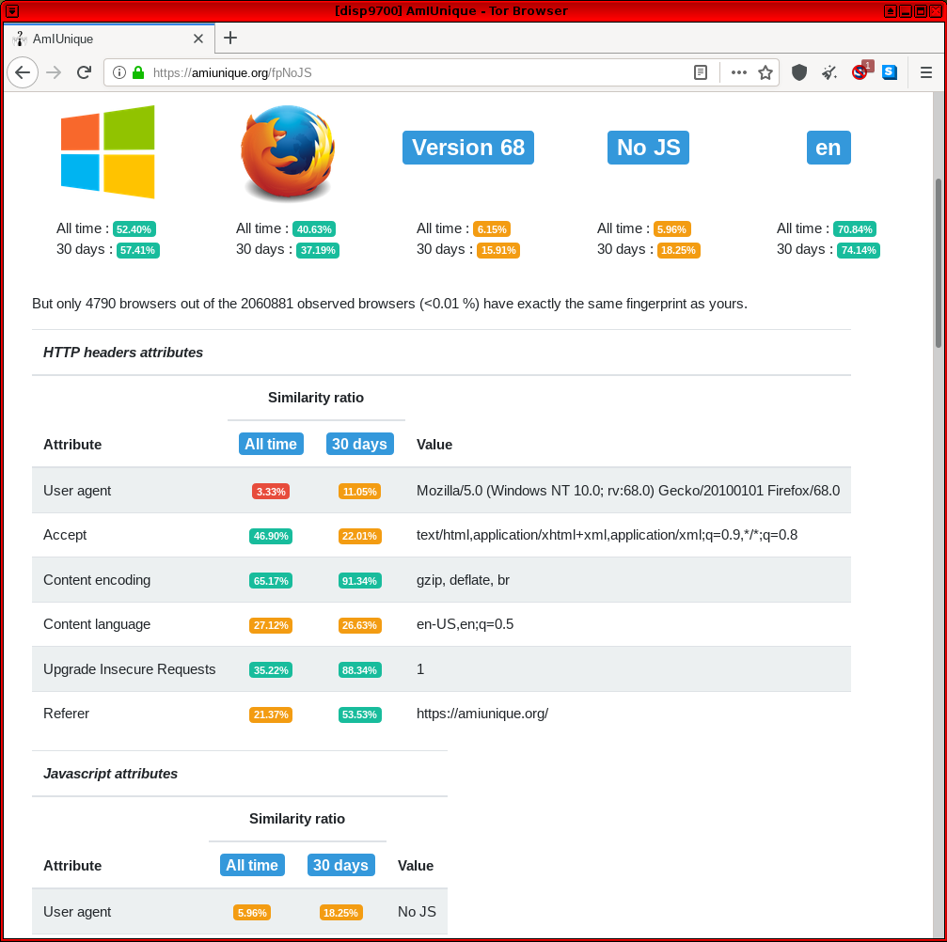Click the vertical page scrollbar

pyautogui.click(x=938, y=263)
